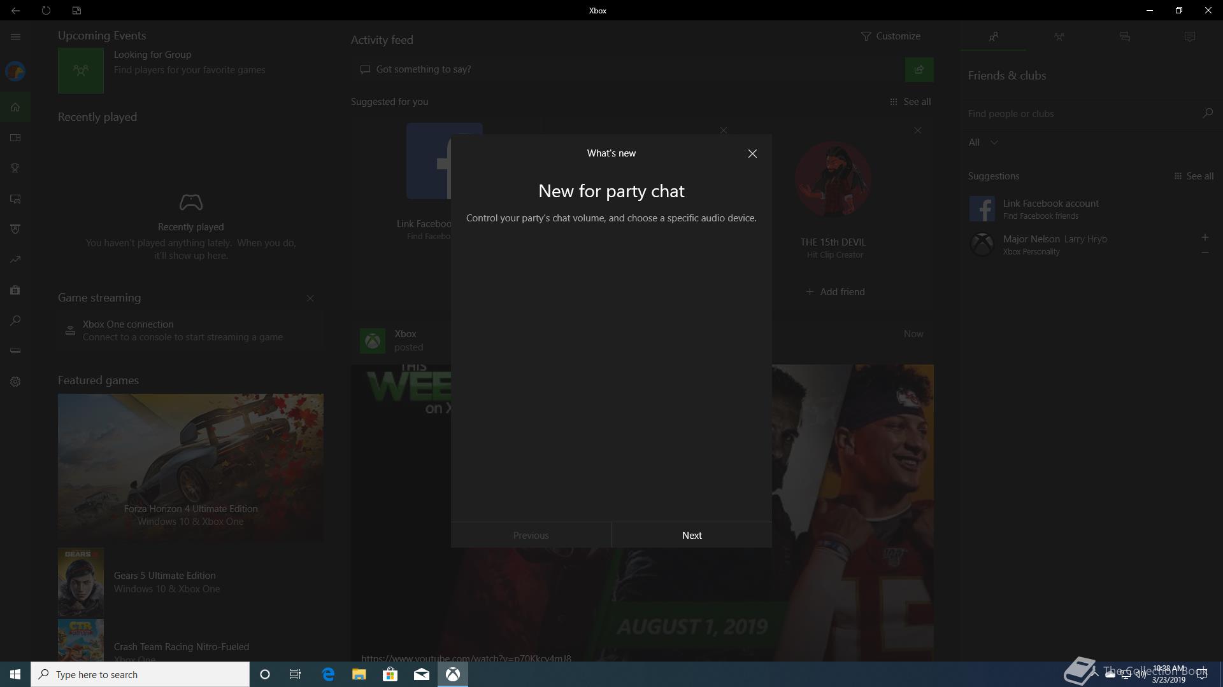
Task: Open Microsoft Store from the taskbar
Action: tap(390, 674)
